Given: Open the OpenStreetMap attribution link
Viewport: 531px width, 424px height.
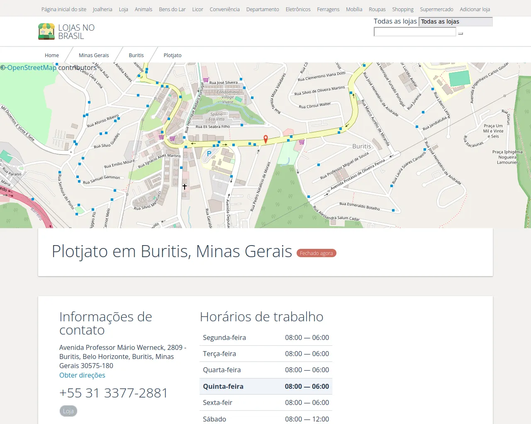Looking at the screenshot, I should pos(32,67).
